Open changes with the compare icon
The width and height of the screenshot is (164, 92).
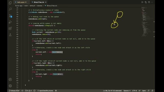pyautogui.click(x=146, y=2)
